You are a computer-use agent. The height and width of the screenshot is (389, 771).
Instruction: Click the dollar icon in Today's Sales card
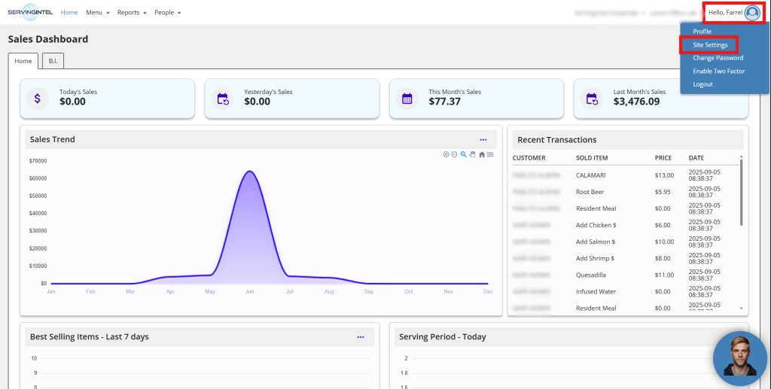[x=38, y=99]
